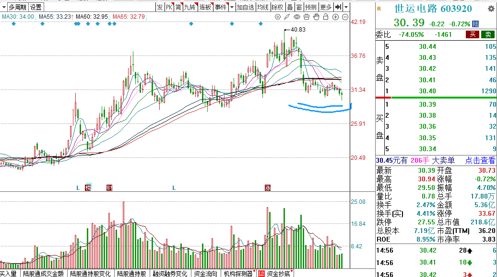Collapse side panel with arrow-bar icon
Screen dimensions: 497x277
(338, 7)
